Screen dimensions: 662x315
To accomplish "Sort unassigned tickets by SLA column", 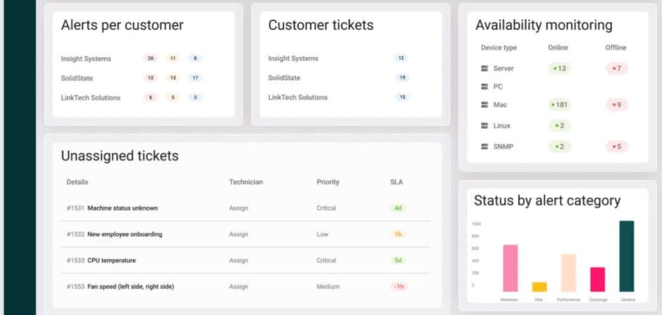I will tap(396, 182).
